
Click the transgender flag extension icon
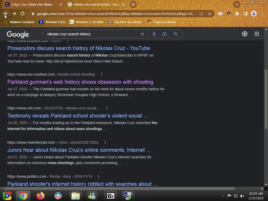[x=220, y=14]
